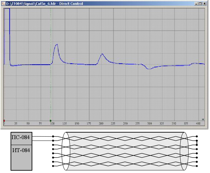The width and height of the screenshot is (210, 173).
Task: Click the 300 axis label
Action: [x=149, y=123]
